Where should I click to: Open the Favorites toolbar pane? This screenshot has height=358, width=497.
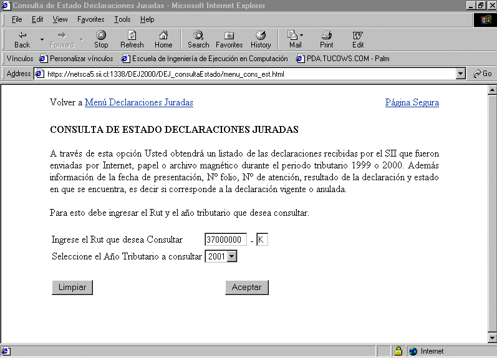[x=229, y=40]
